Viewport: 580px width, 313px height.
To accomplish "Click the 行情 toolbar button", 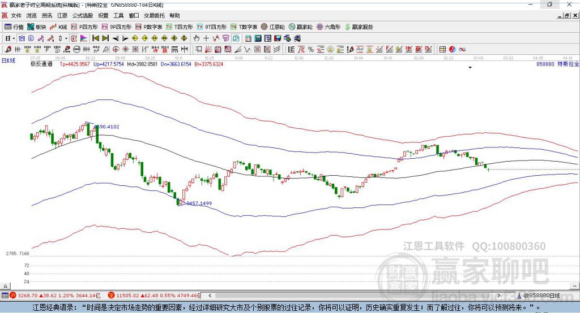I will pyautogui.click(x=14, y=27).
